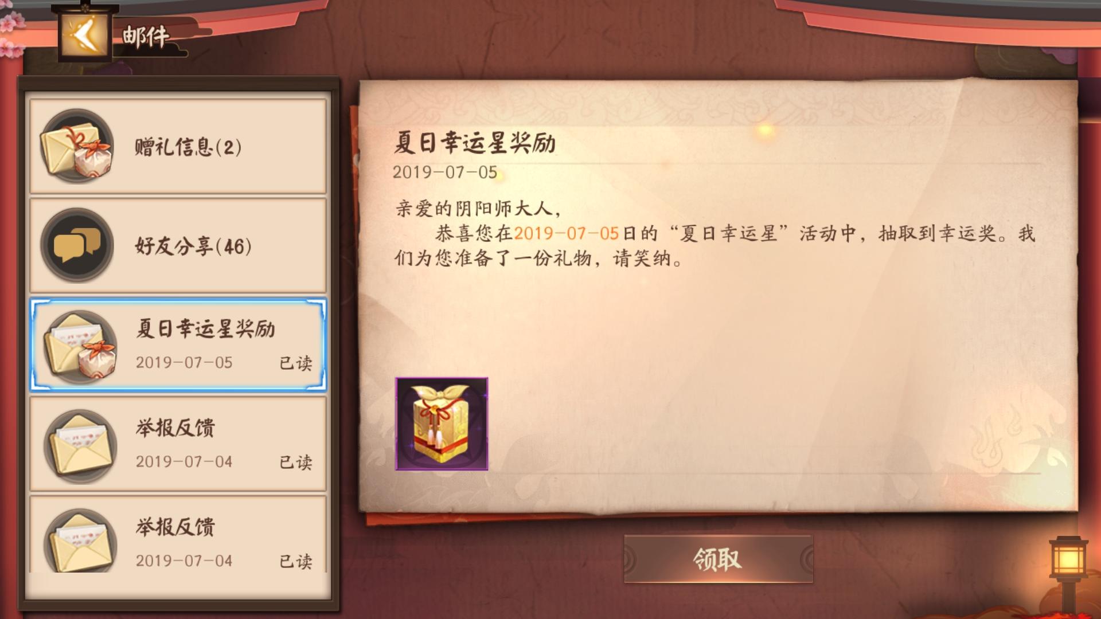Click the 领取 claim button
Viewport: 1101px width, 619px height.
(x=718, y=559)
